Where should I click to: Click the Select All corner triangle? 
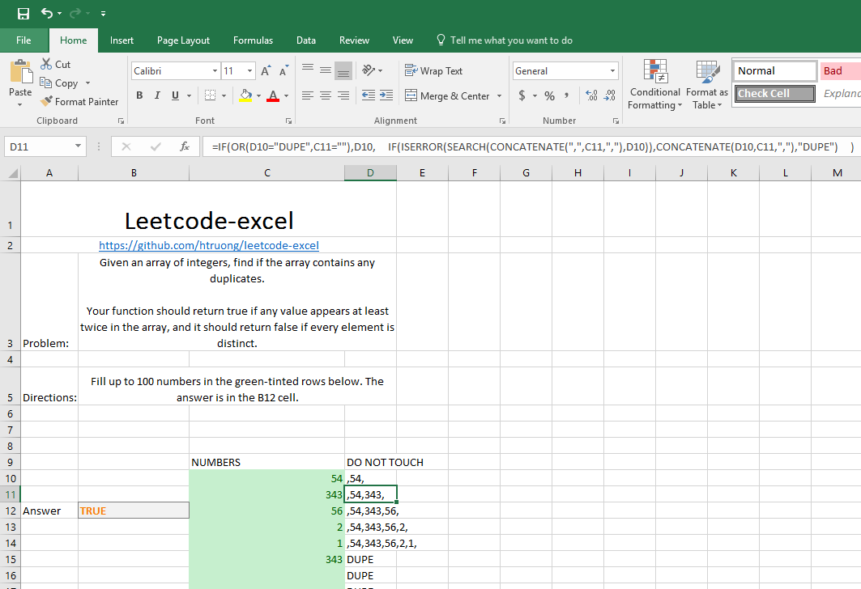tap(13, 173)
